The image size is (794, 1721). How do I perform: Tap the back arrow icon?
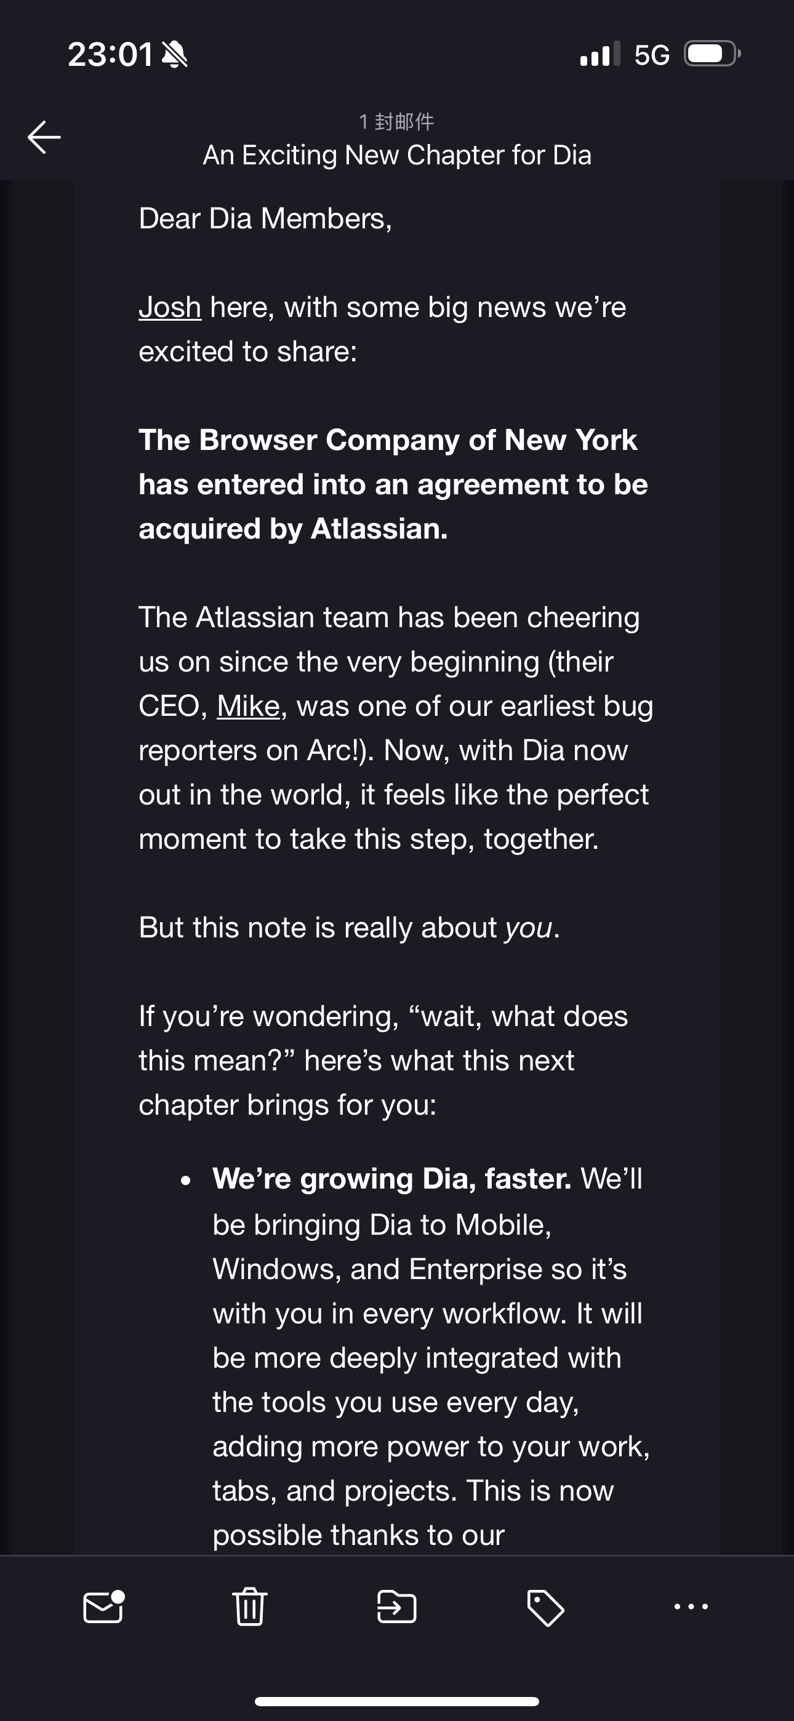[x=44, y=137]
